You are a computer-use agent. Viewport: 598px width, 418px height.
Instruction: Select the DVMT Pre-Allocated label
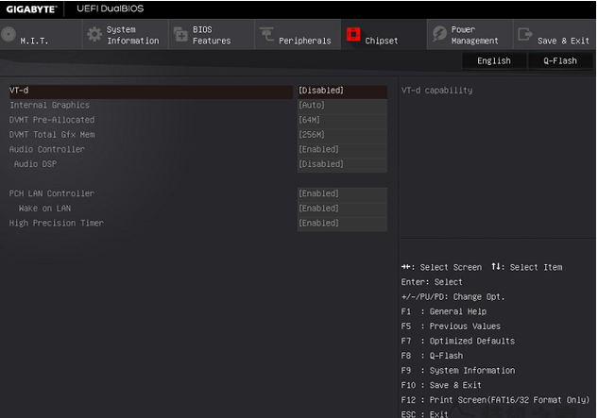tap(52, 120)
